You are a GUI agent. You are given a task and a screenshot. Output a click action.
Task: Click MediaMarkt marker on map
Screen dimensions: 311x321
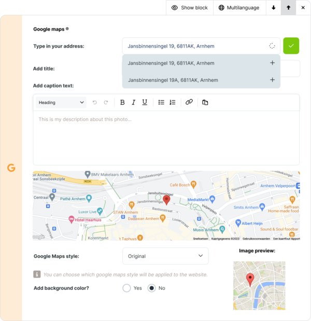coord(213,199)
